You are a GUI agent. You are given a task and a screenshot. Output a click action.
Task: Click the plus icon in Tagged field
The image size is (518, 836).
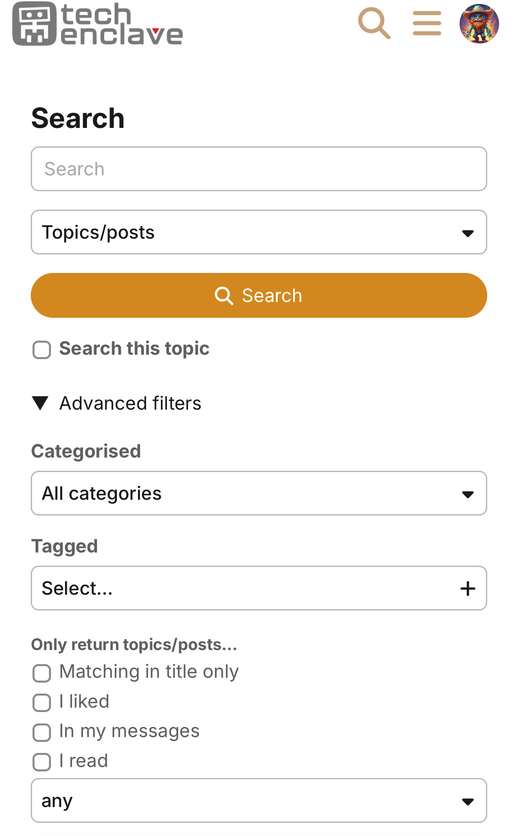(x=468, y=589)
